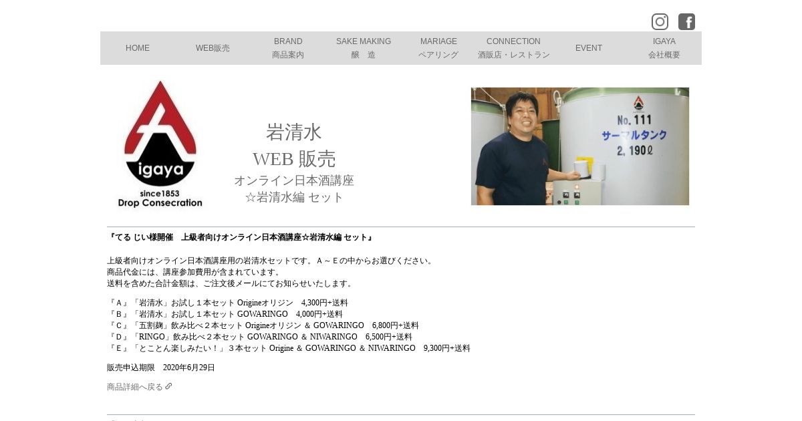Open the Facebook icon link

(686, 21)
